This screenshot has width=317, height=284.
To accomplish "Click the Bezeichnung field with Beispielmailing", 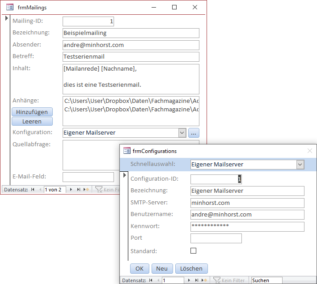I will tap(131, 33).
